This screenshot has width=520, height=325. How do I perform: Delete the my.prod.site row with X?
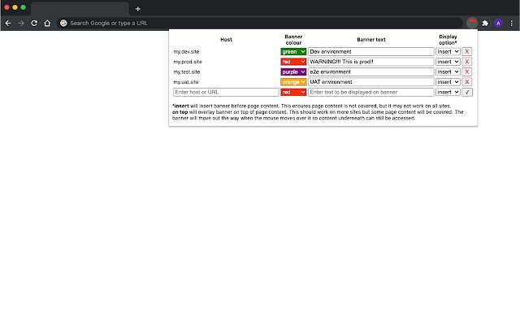pos(467,62)
